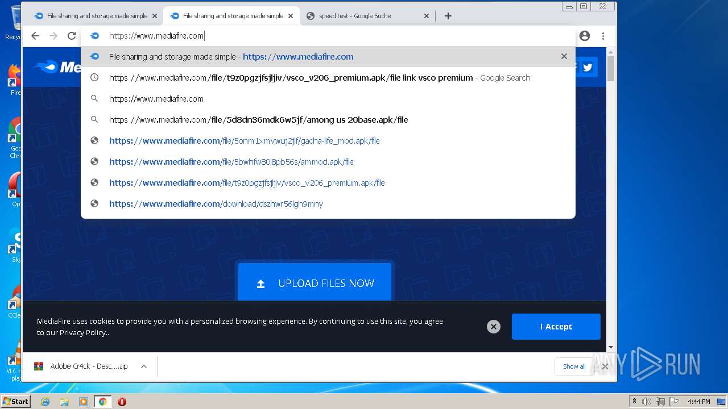Viewport: 728px width, 409px height.
Task: Click the globe icon beside gacha-life suggestion
Action: (94, 140)
